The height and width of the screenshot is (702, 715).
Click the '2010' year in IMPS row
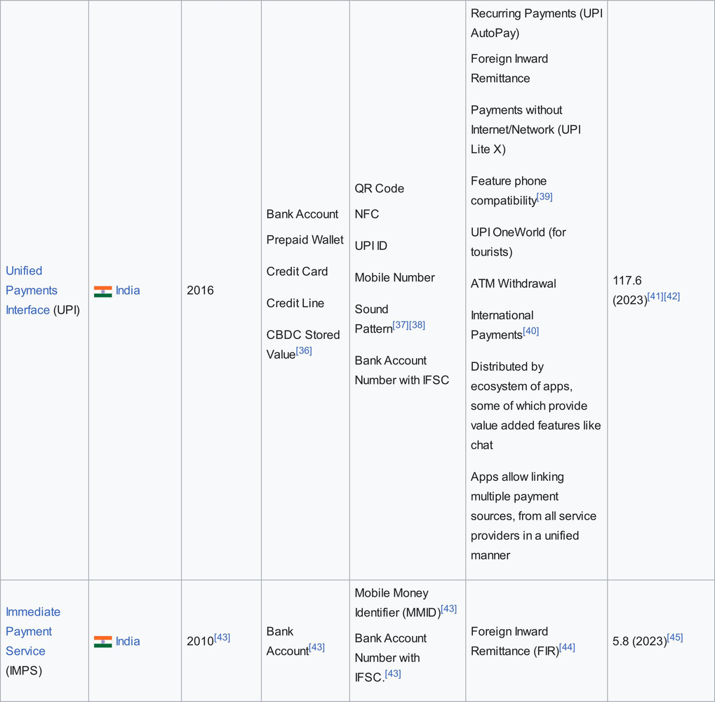tap(200, 642)
